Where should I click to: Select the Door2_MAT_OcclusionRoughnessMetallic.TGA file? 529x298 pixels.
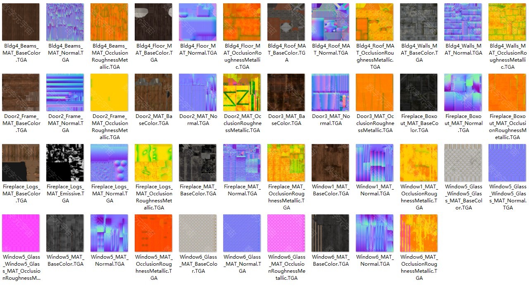(242, 92)
